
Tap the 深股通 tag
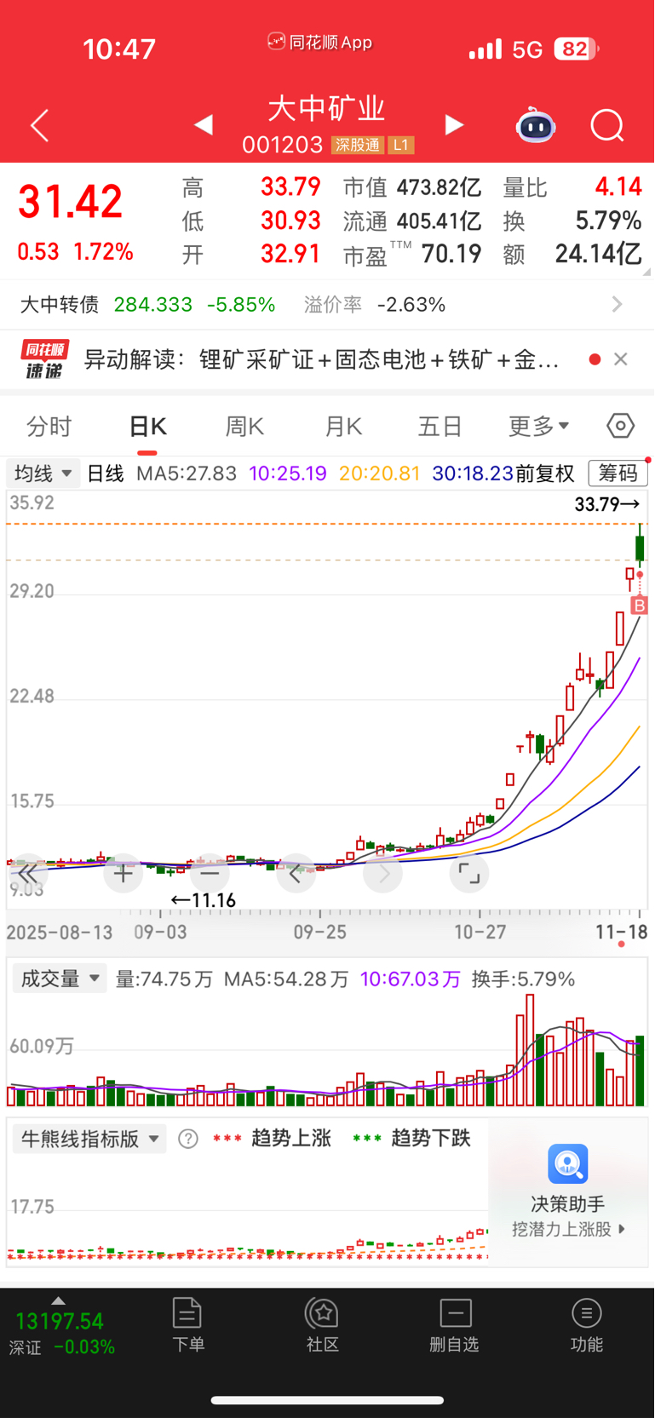click(358, 146)
